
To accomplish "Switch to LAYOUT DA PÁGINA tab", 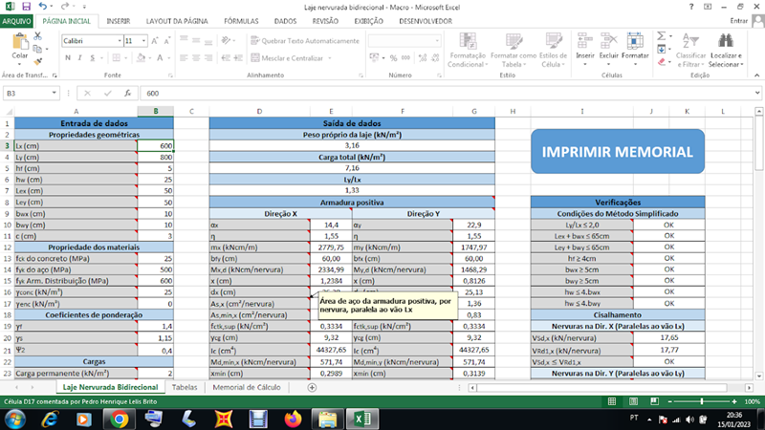I will pyautogui.click(x=177, y=21).
